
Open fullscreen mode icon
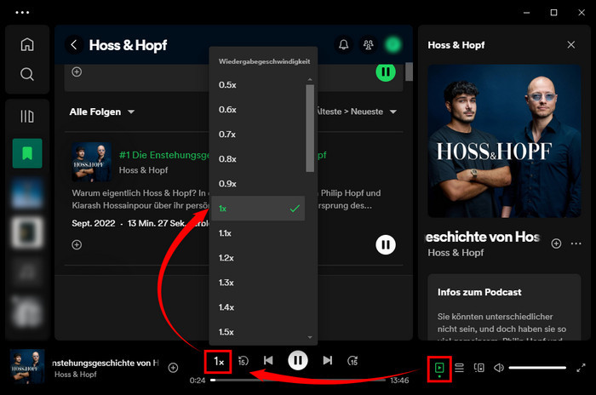pos(581,368)
